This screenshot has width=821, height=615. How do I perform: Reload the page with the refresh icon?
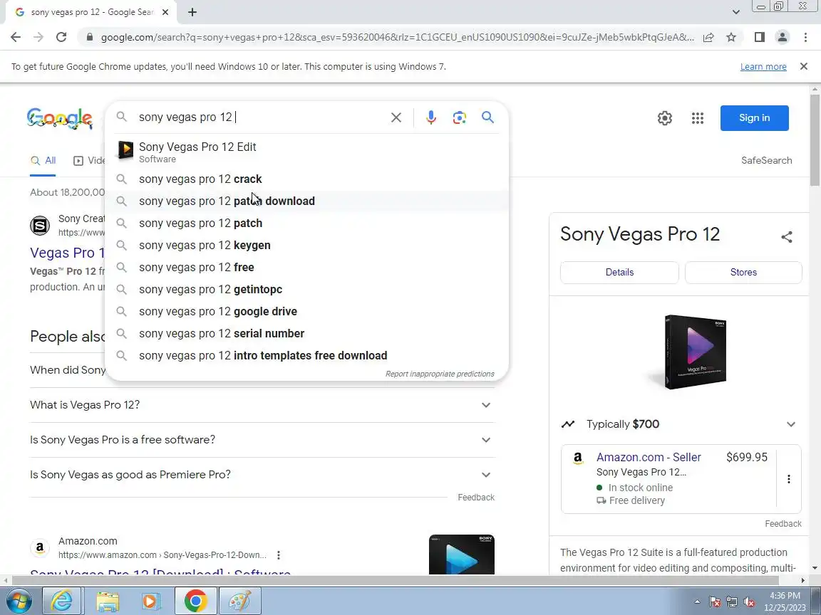pyautogui.click(x=61, y=37)
